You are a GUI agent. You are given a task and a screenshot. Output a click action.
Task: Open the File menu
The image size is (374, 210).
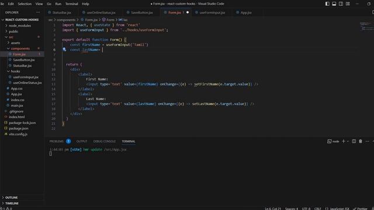pyautogui.click(x=2, y=4)
